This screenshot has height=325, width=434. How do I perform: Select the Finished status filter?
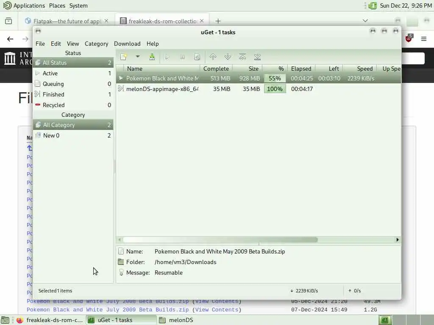(73, 94)
